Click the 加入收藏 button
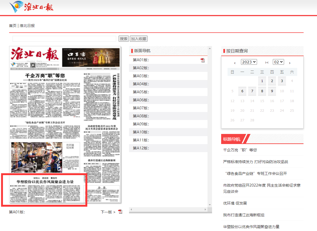The image size is (317, 231). (139, 39)
